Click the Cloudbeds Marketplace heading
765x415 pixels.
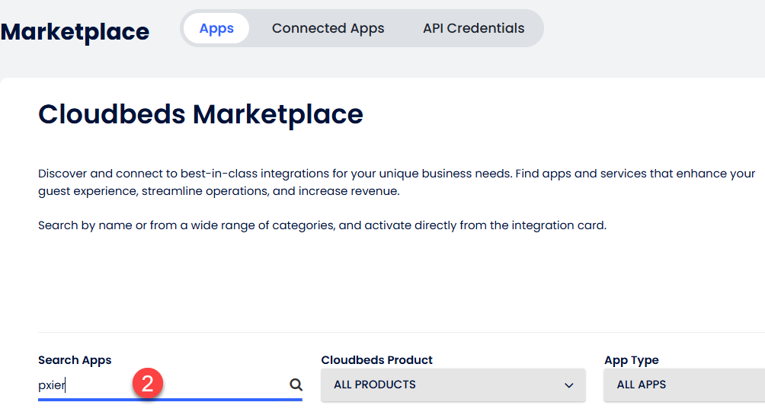tap(200, 114)
